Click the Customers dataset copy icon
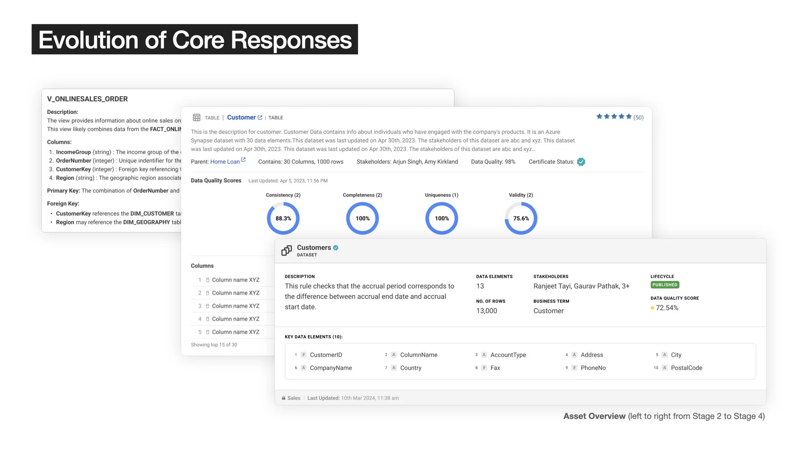 coord(287,251)
